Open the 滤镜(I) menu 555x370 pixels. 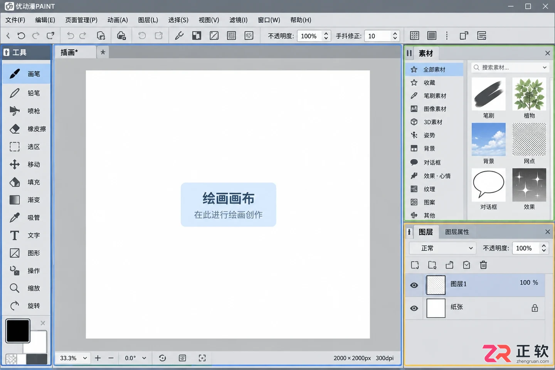[238, 20]
